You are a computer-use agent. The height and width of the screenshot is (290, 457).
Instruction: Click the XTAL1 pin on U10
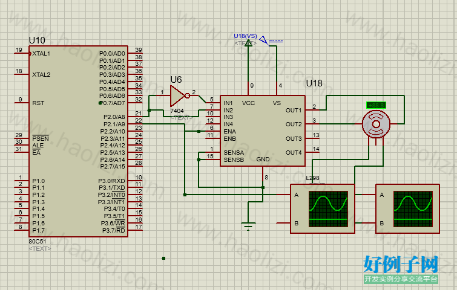[41, 54]
